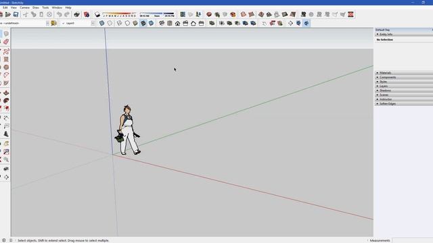The height and width of the screenshot is (243, 433).
Task: Select the Rotated Rectangle tool in left toolbar
Action: (x=6, y=59)
